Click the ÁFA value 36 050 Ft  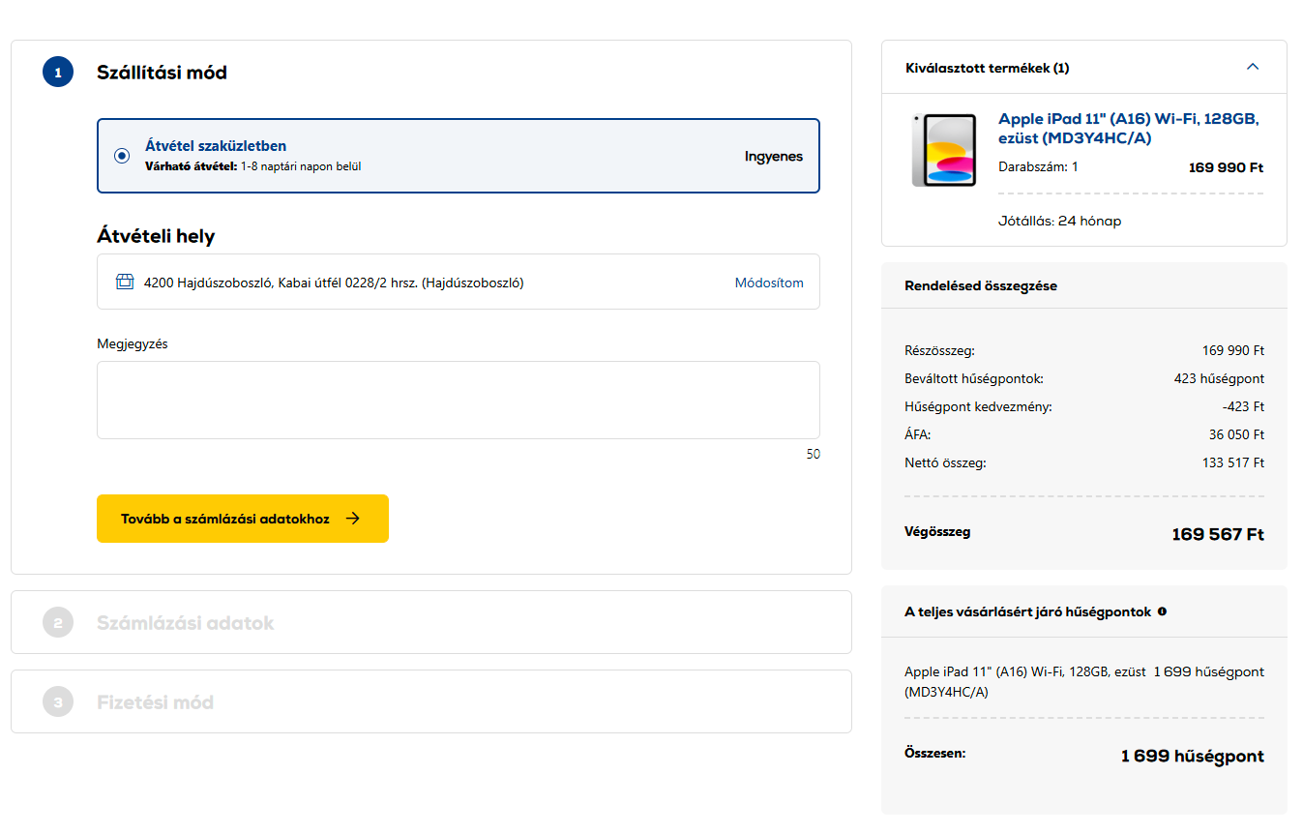tap(1236, 434)
